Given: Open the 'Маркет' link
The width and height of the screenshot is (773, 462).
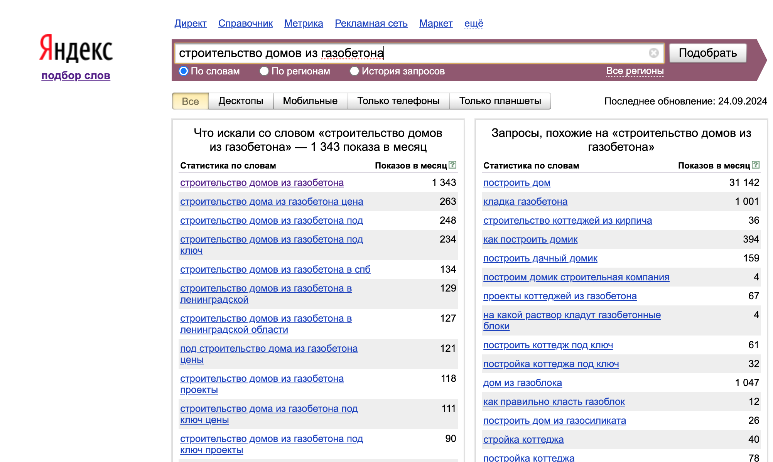Looking at the screenshot, I should (436, 24).
